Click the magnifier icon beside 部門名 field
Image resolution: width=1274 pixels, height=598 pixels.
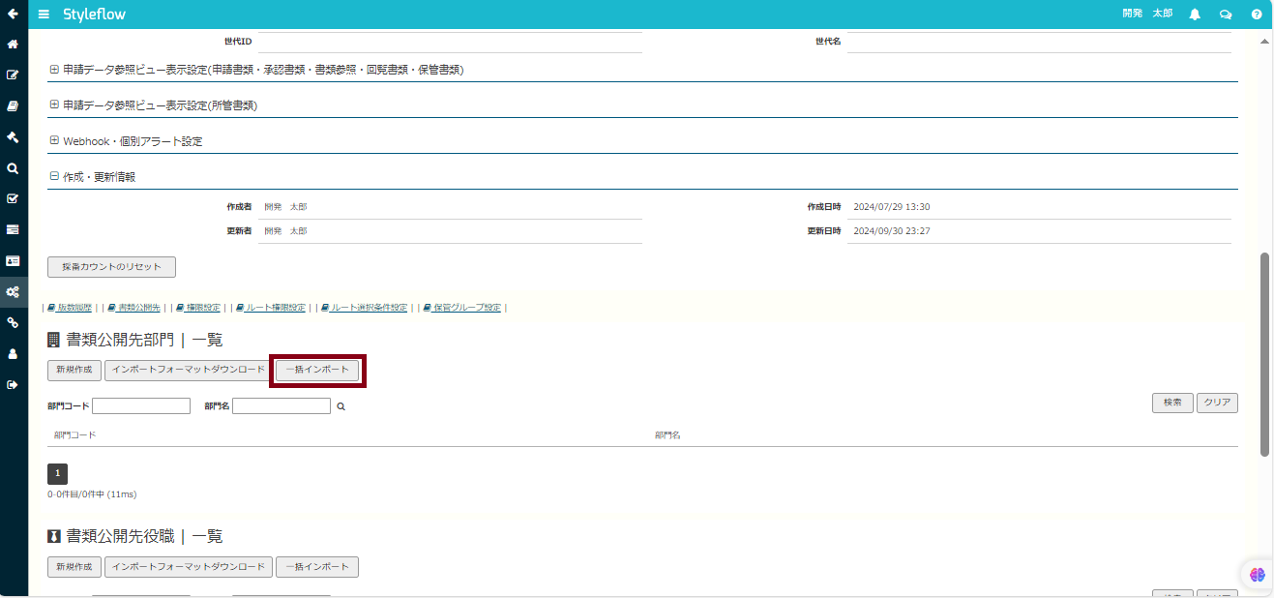tap(341, 406)
